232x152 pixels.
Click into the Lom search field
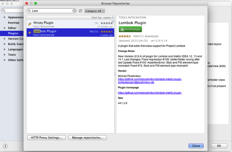click(52, 11)
